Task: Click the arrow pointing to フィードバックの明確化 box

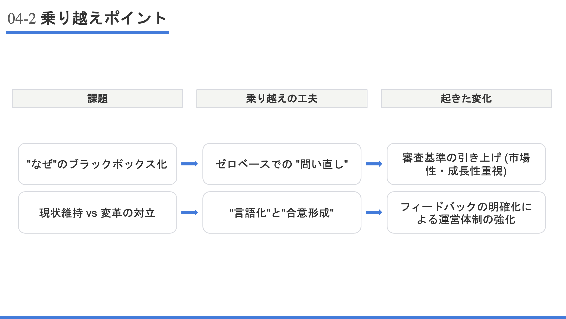Action: tap(374, 212)
